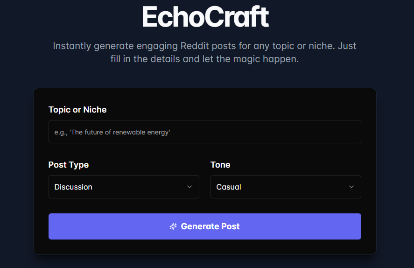Click the EchoCraft heading
The width and height of the screenshot is (414, 268).
pyautogui.click(x=205, y=17)
